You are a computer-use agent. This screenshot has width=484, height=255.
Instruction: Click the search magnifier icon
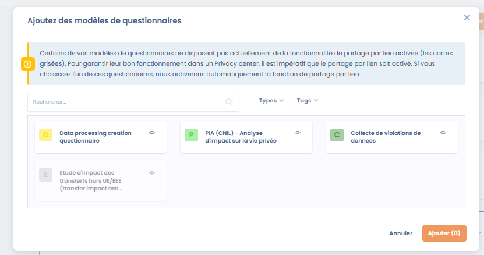[229, 102]
